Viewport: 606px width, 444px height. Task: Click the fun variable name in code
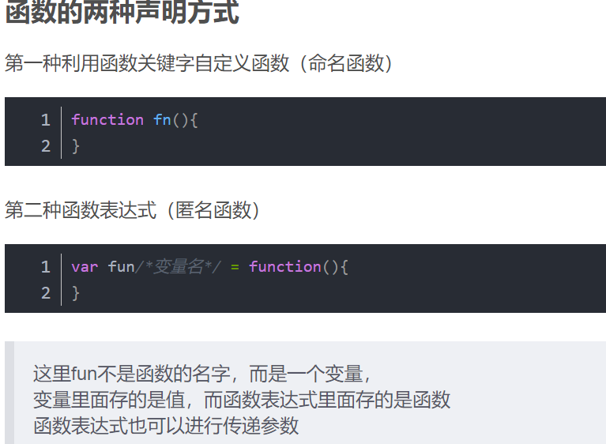point(121,267)
